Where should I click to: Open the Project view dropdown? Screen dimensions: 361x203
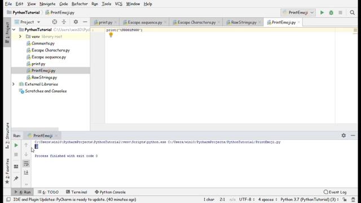pos(27,22)
